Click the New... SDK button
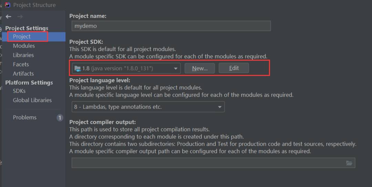The width and height of the screenshot is (372, 187). click(x=200, y=68)
